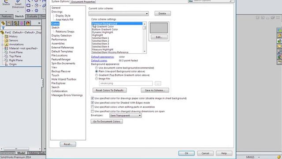Click the Delete color scheme button
Viewport: 282px width, 159px height.
pyautogui.click(x=163, y=14)
